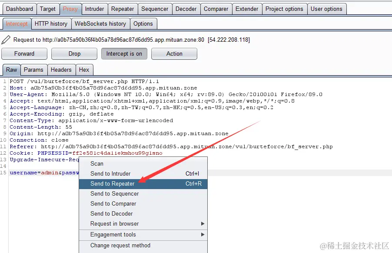Choose Send to Intruder in context menu
Viewport: 392px width, 253px height.
click(x=143, y=174)
